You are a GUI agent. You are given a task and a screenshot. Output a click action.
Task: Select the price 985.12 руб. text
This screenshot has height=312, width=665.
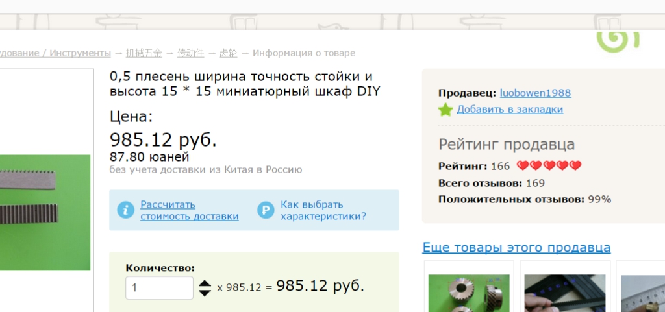pos(163,139)
